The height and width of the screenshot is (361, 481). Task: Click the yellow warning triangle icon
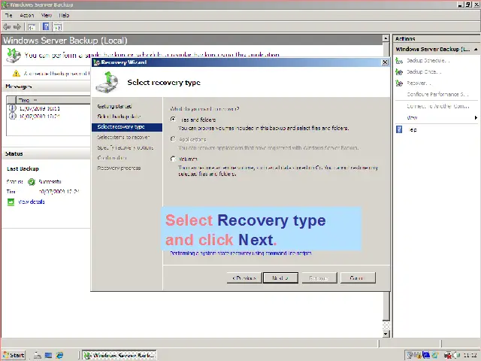click(x=17, y=74)
